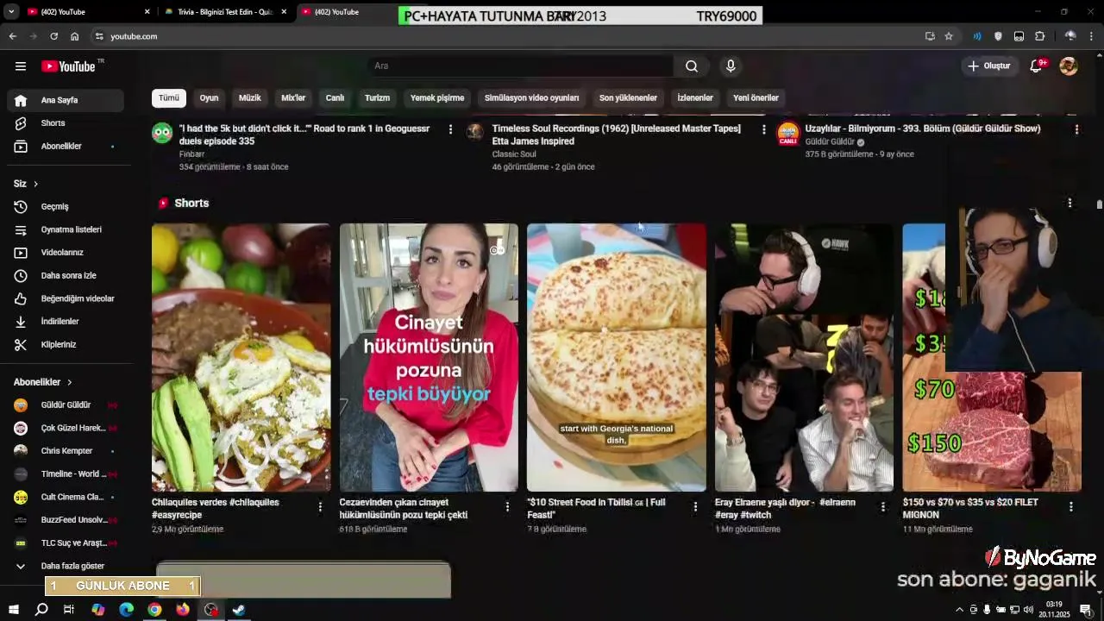Open the browser extensions puzzle icon
Image resolution: width=1104 pixels, height=621 pixels.
tap(1040, 36)
